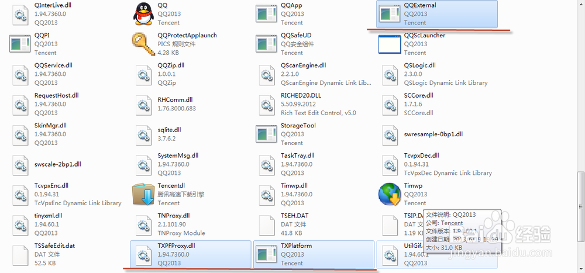Click the text QSLogic Dynamic Link Library
Viewport: 585px width, 273px height.
click(x=446, y=83)
